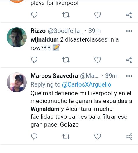Retweet Marcos Saavedra's Liverpool tweet

pyautogui.click(x=66, y=136)
